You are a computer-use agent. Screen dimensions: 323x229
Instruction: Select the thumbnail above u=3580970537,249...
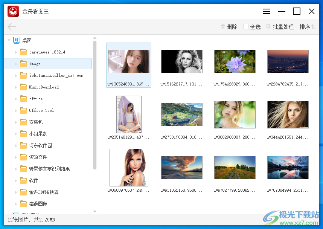click(129, 168)
